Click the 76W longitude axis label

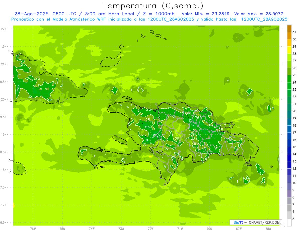point(33,228)
